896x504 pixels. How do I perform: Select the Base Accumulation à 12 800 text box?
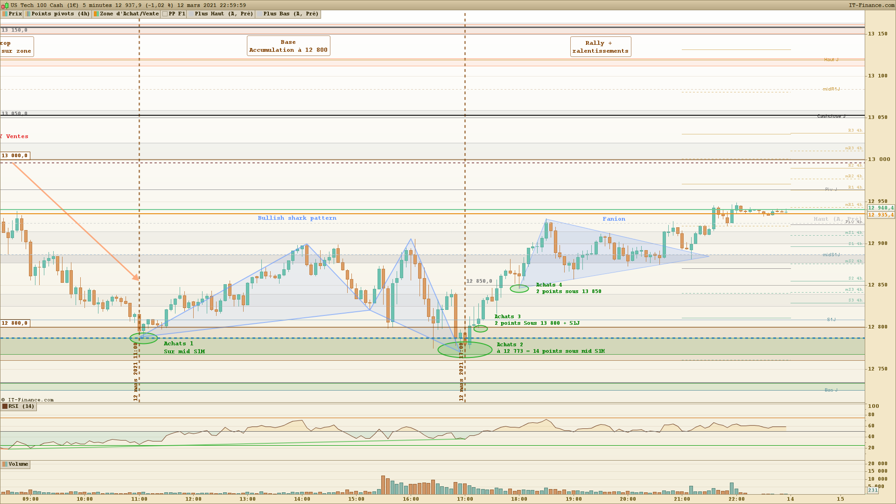point(288,46)
